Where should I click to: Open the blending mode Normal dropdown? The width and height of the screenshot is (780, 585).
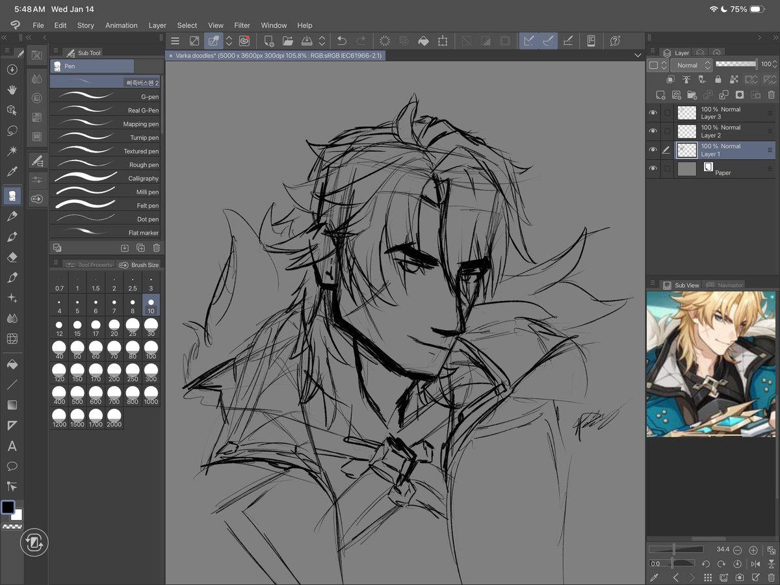pyautogui.click(x=691, y=65)
